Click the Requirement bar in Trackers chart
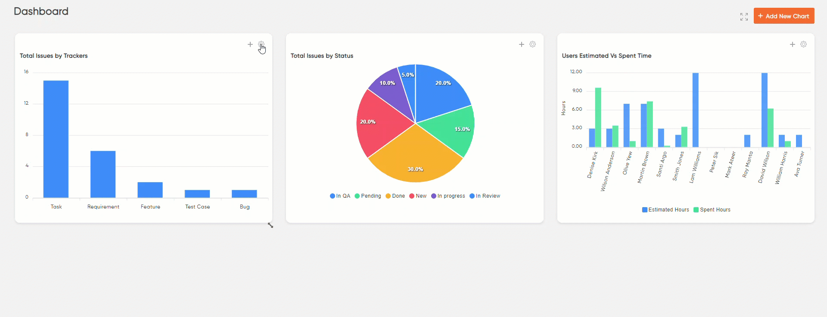Image resolution: width=827 pixels, height=317 pixels. click(103, 174)
